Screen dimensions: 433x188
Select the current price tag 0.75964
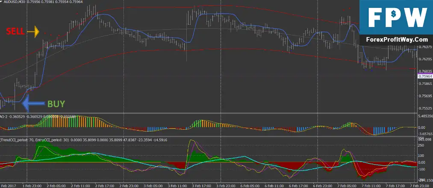coord(425,76)
